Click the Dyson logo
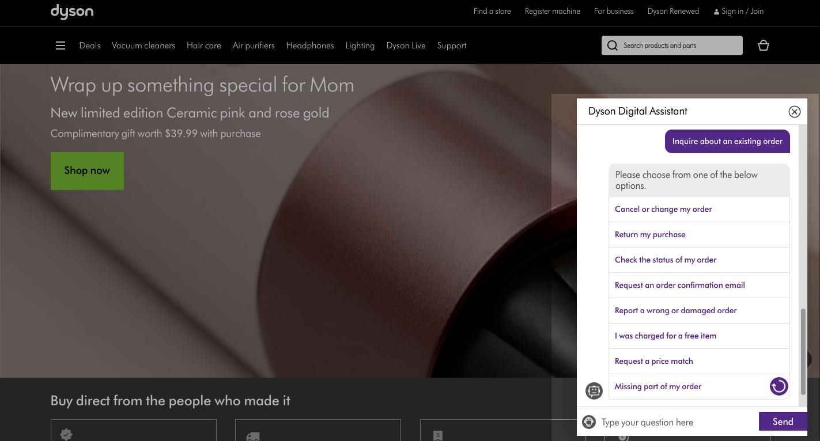Image resolution: width=820 pixels, height=441 pixels. coord(71,12)
